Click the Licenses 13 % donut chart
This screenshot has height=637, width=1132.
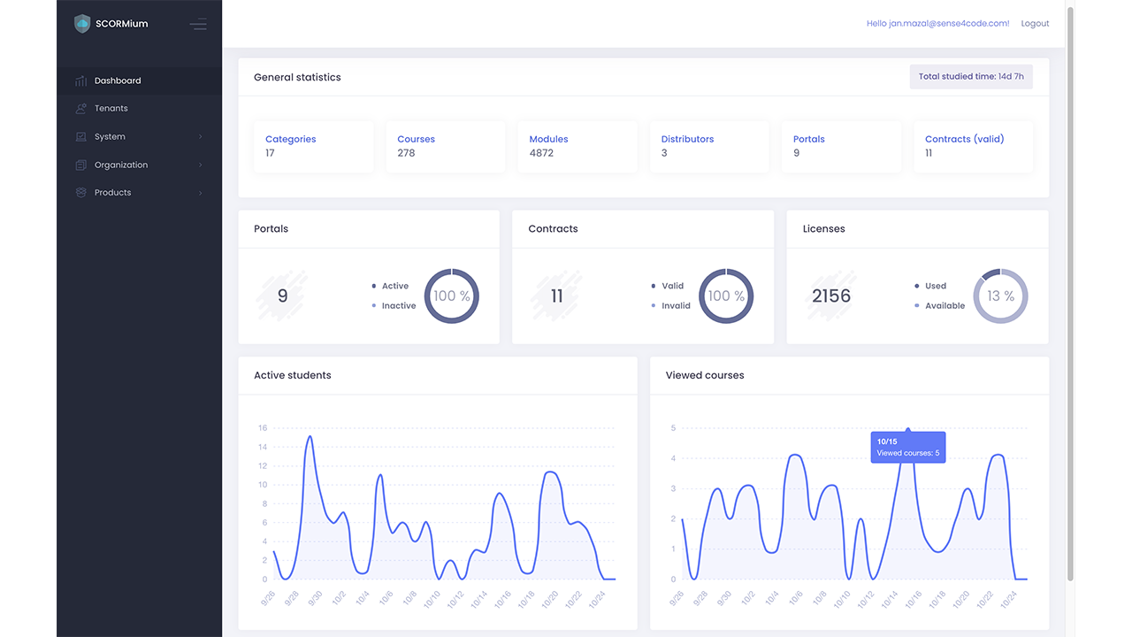point(1000,295)
